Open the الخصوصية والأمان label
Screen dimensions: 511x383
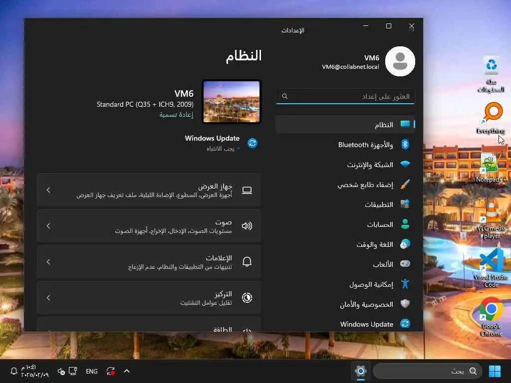click(367, 304)
